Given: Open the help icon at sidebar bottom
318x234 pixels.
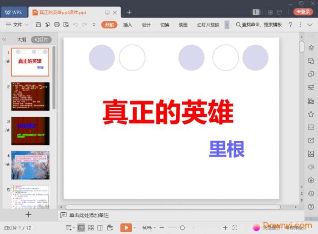Looking at the screenshot, I should click(311, 206).
